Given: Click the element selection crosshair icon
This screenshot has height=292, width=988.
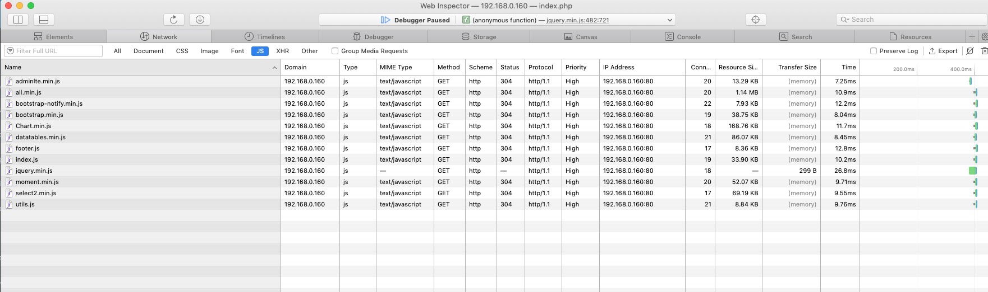Looking at the screenshot, I should click(x=756, y=20).
